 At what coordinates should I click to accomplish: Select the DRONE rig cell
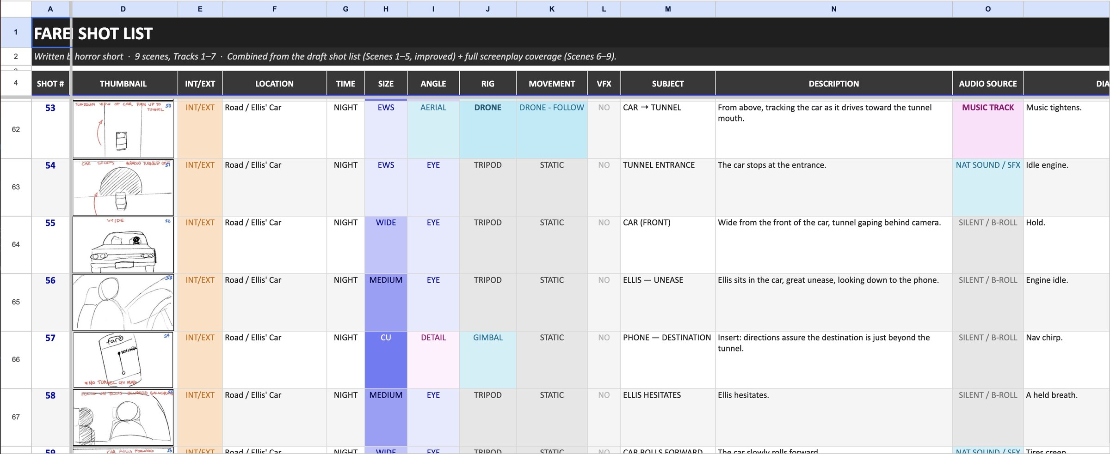[x=487, y=129]
